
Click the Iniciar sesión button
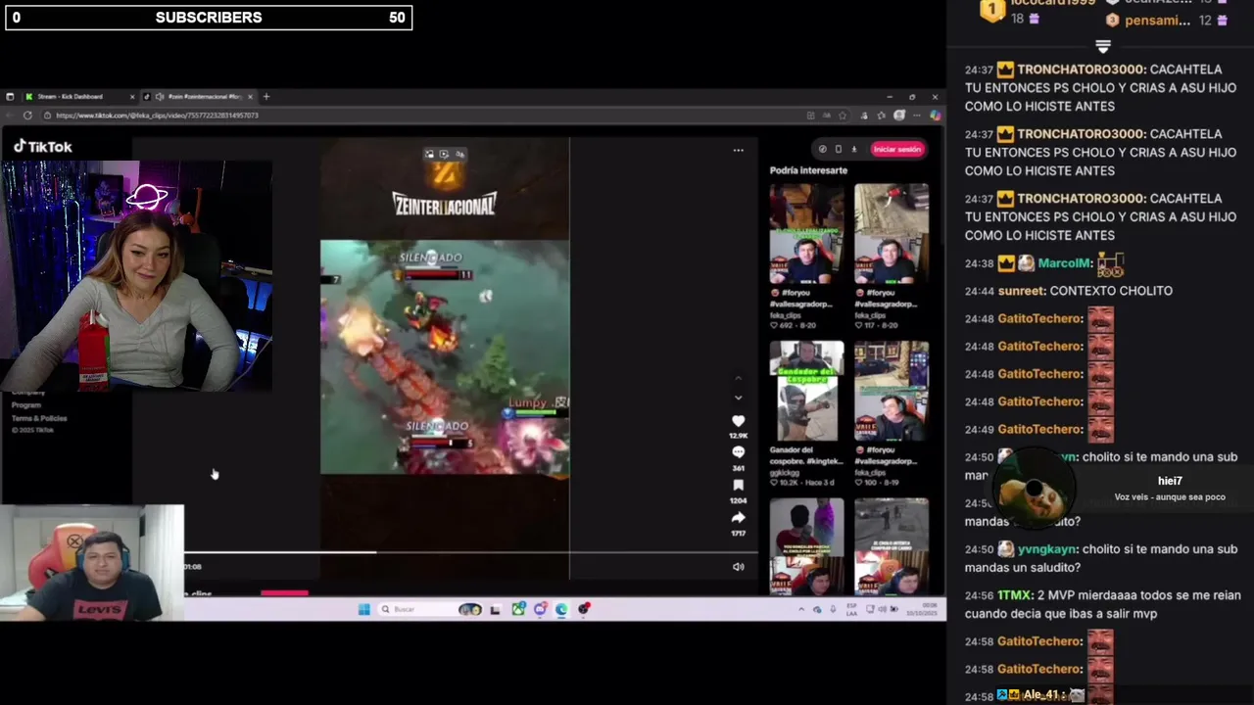pyautogui.click(x=897, y=149)
